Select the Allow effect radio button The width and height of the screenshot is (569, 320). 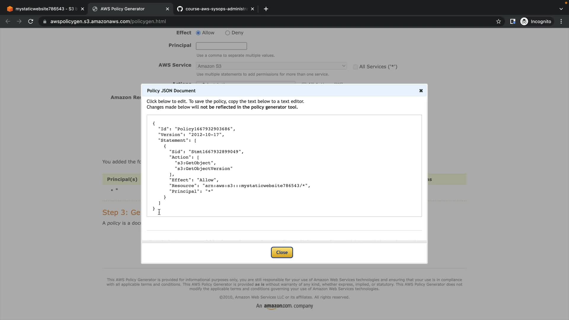[x=198, y=33]
